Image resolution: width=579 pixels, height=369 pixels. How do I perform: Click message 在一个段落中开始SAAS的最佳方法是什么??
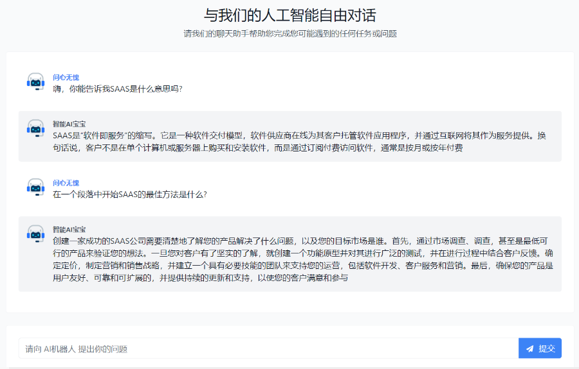click(129, 194)
